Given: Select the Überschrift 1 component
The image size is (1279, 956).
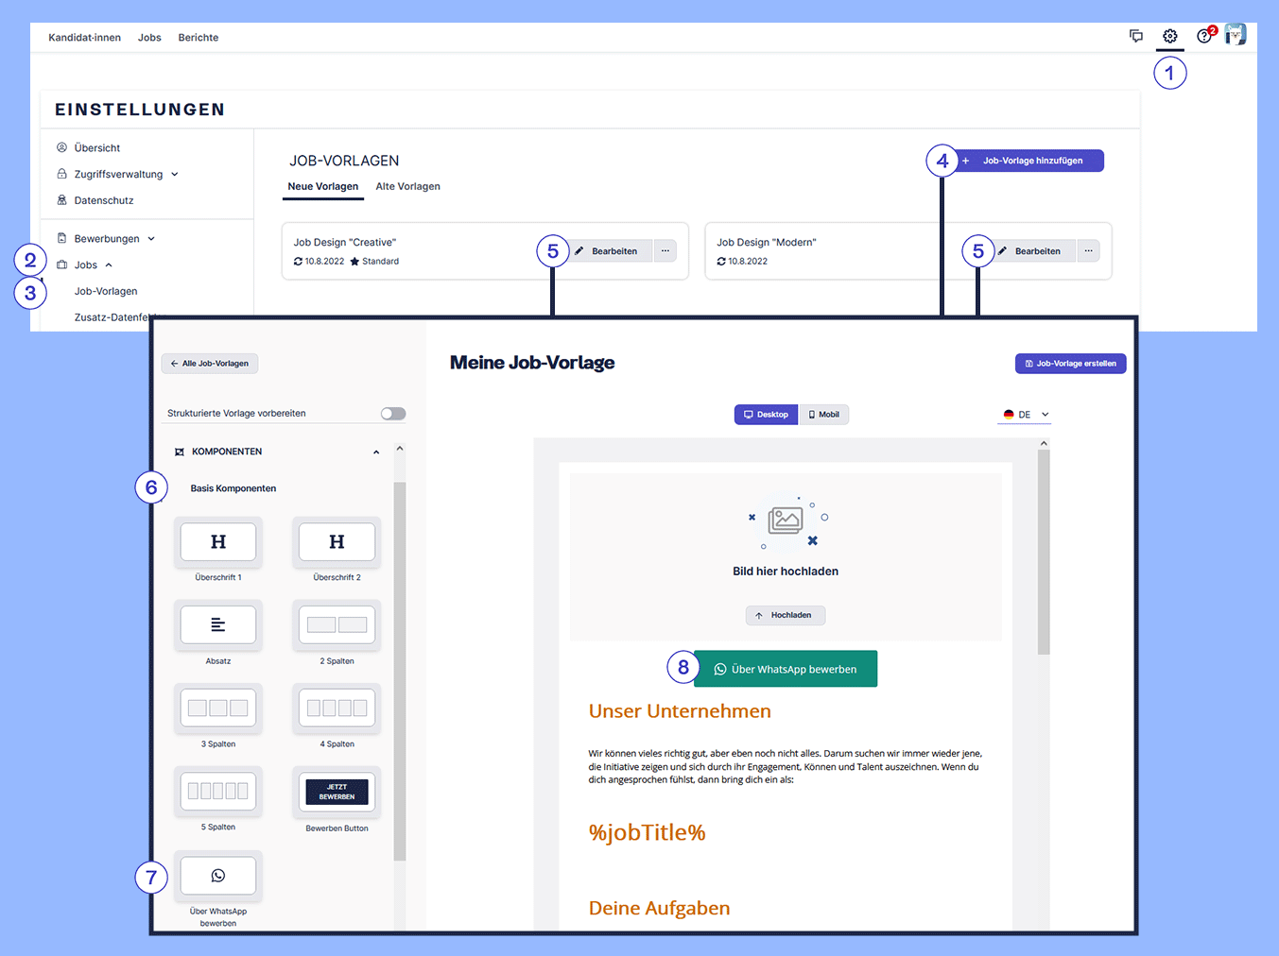Looking at the screenshot, I should 218,542.
